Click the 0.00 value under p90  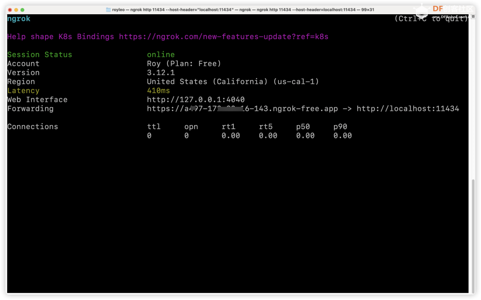342,136
